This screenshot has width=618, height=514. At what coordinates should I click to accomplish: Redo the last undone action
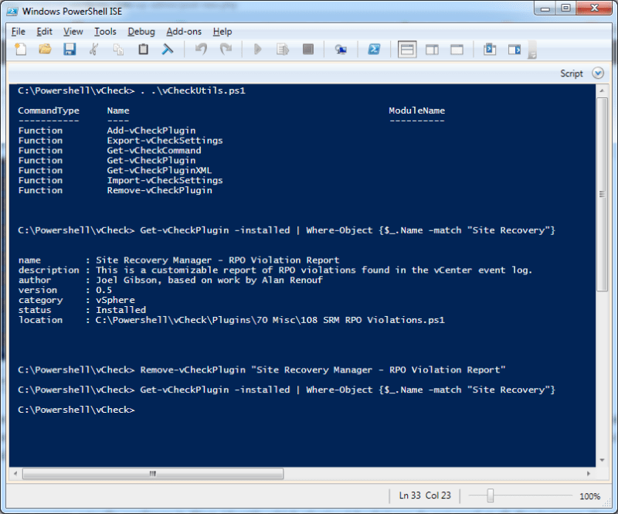pos(226,49)
